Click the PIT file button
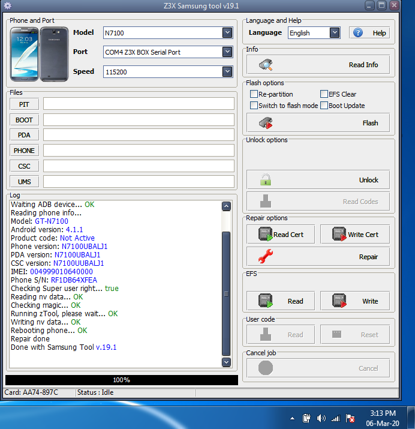This screenshot has width=415, height=429. point(25,104)
